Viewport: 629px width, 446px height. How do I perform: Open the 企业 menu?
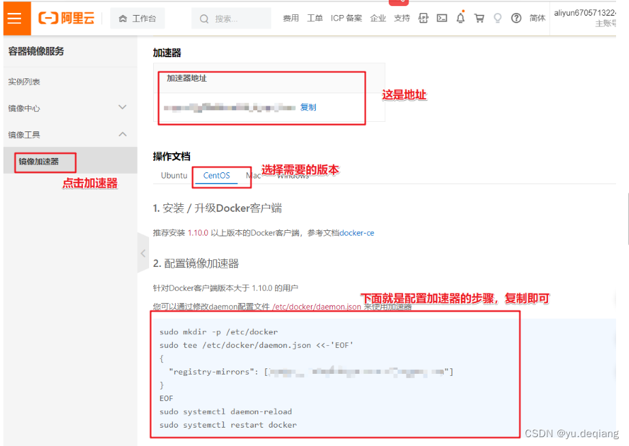point(378,18)
